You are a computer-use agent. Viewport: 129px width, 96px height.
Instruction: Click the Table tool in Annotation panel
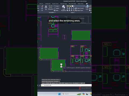pyautogui.click(x=56, y=10)
